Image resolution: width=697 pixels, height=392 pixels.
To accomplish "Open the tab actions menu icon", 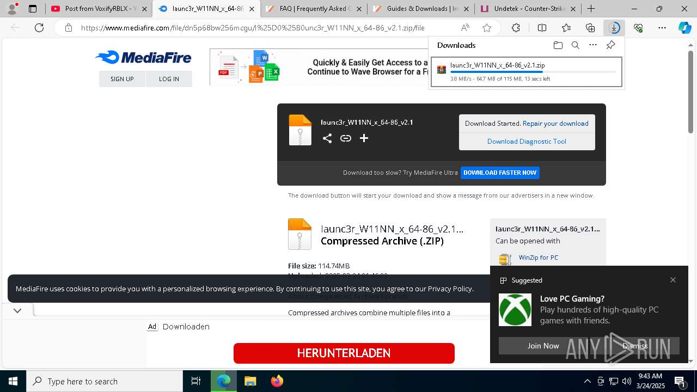I will [x=33, y=9].
